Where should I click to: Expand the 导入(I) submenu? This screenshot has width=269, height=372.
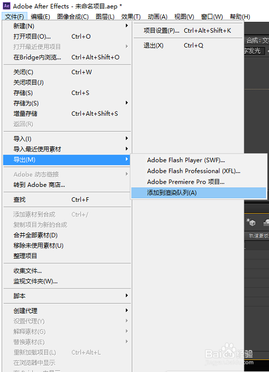67,139
